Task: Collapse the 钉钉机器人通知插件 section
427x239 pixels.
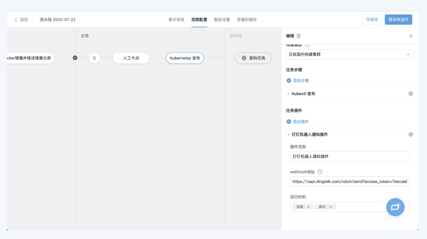Action: tap(288, 135)
